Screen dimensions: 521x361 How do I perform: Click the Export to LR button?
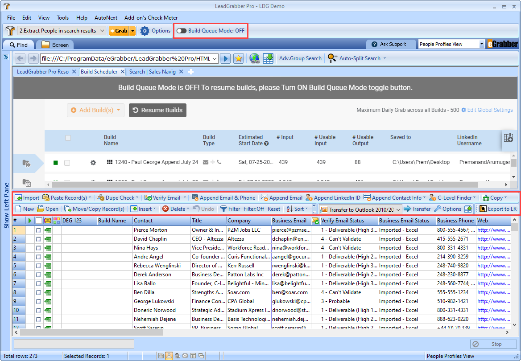pyautogui.click(x=498, y=209)
